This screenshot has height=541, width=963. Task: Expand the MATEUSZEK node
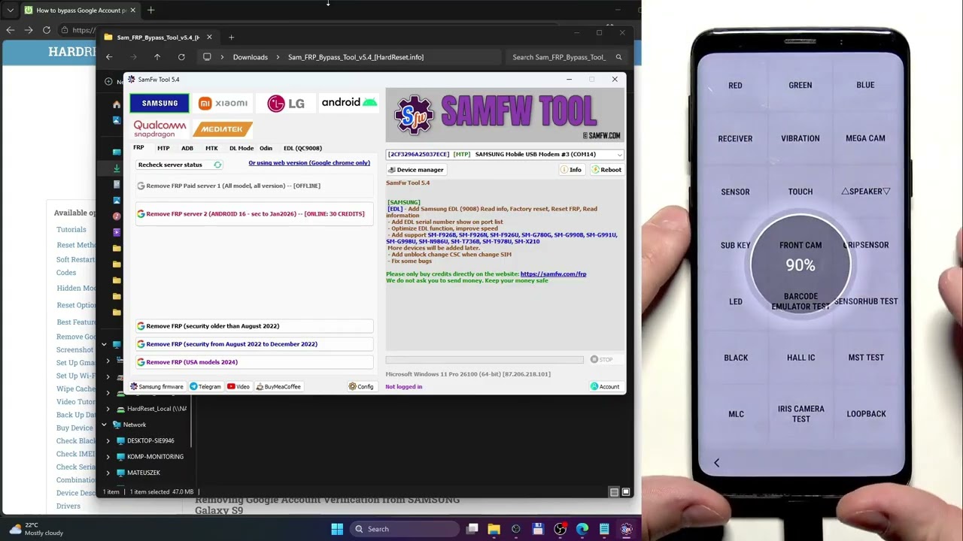(x=108, y=473)
